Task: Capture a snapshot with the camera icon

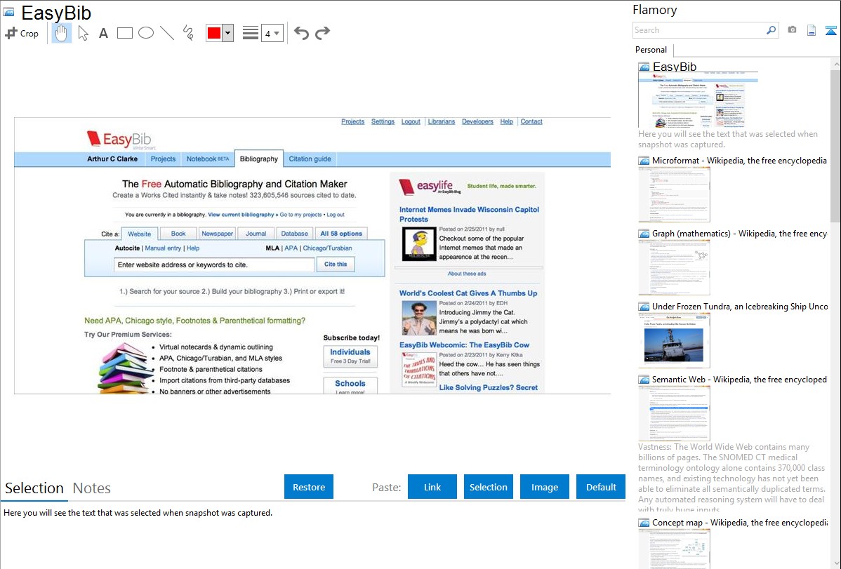Action: pyautogui.click(x=792, y=30)
